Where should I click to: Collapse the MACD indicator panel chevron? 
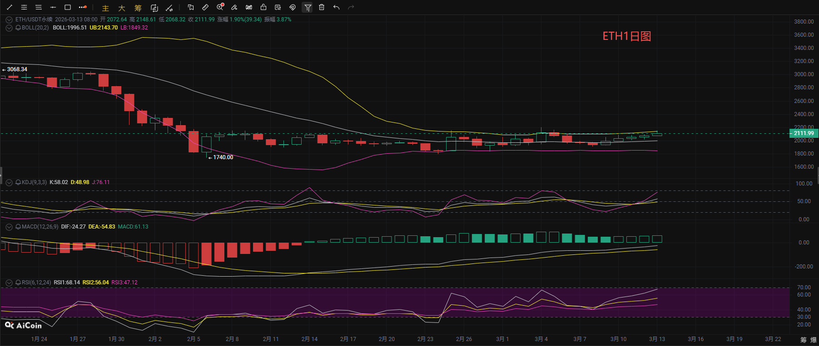point(9,227)
